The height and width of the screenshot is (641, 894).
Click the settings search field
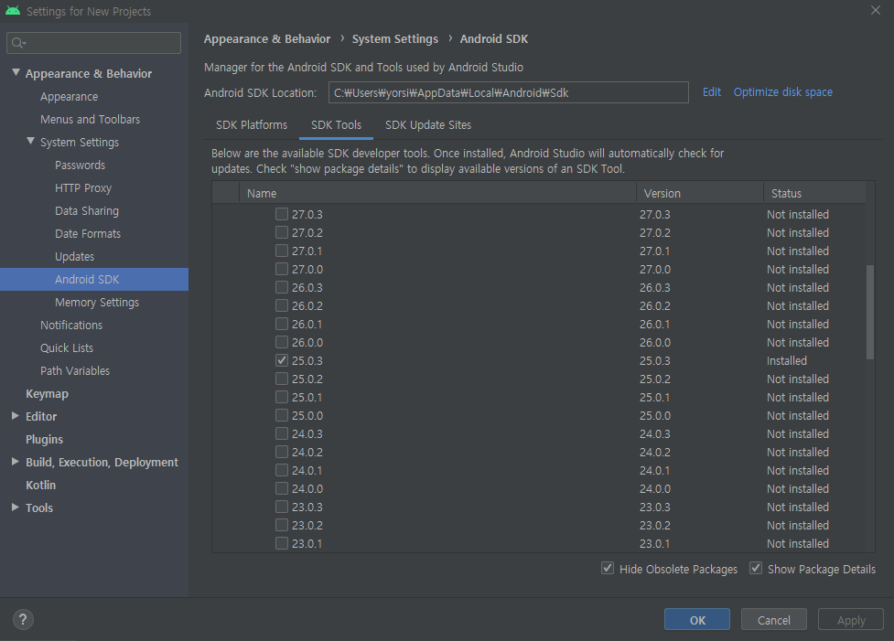click(93, 43)
